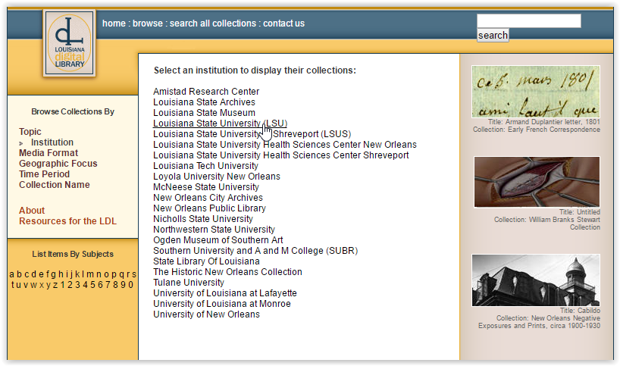Select Louisiana Tech University
This screenshot has height=366, width=620.
click(x=205, y=167)
